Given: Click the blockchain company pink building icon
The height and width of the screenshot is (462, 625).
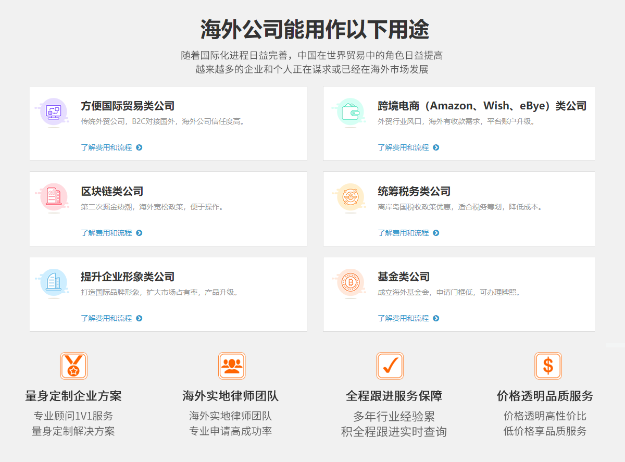Looking at the screenshot, I should point(54,197).
